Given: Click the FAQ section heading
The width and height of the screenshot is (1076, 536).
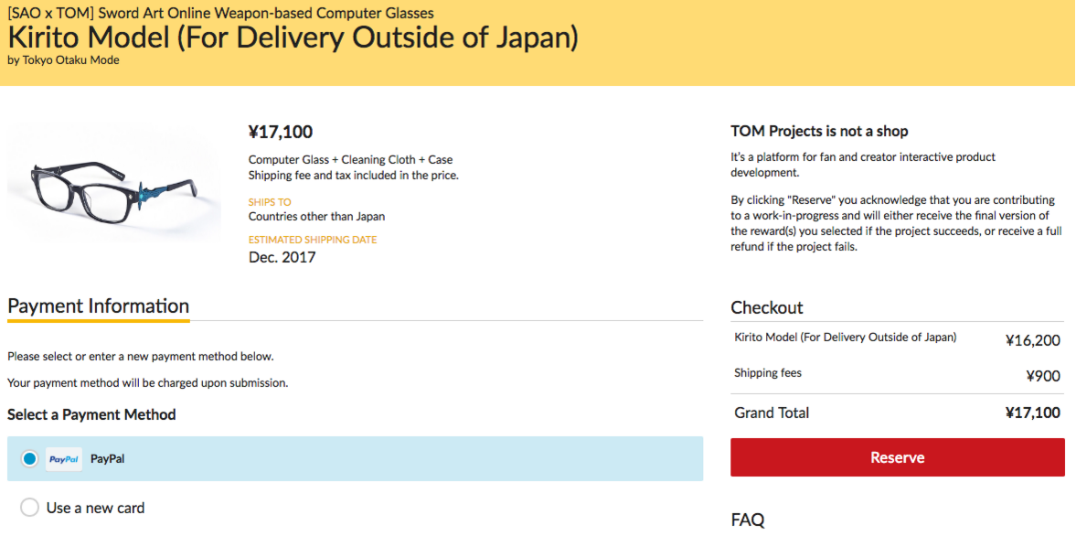Looking at the screenshot, I should [747, 520].
